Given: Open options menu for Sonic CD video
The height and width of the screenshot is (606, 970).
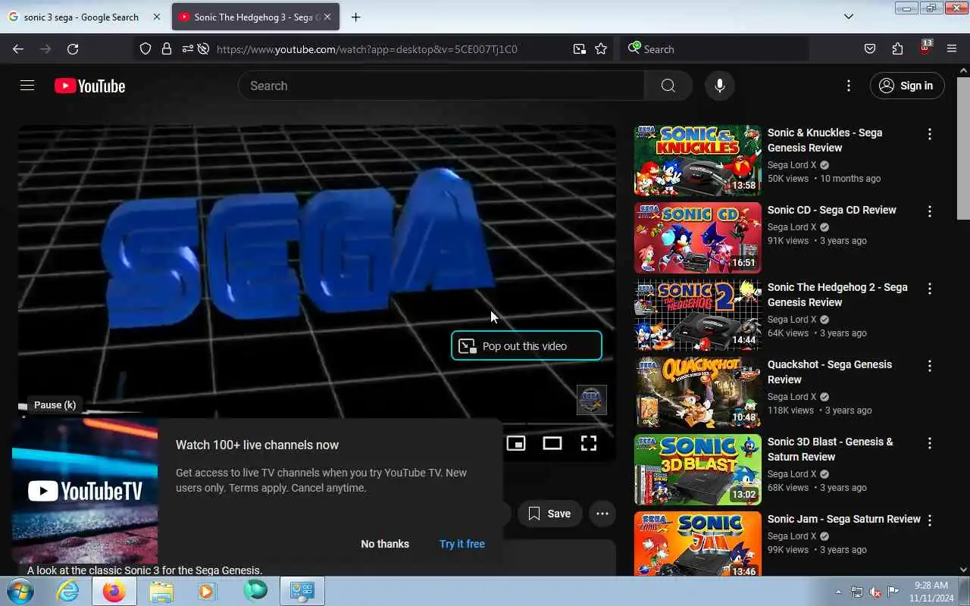Looking at the screenshot, I should coord(930,211).
